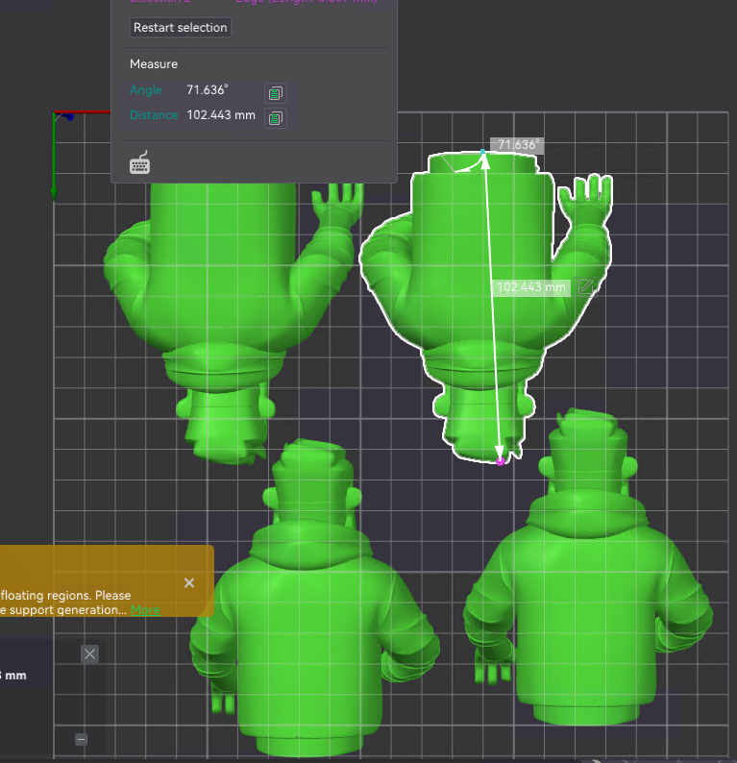737x763 pixels.
Task: Select the magenta measurement endpoint
Action: tap(500, 462)
